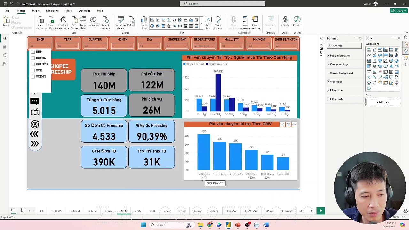Click the filter icon on GMV chart header
Screen dimensions: 409x230
tap(282, 124)
